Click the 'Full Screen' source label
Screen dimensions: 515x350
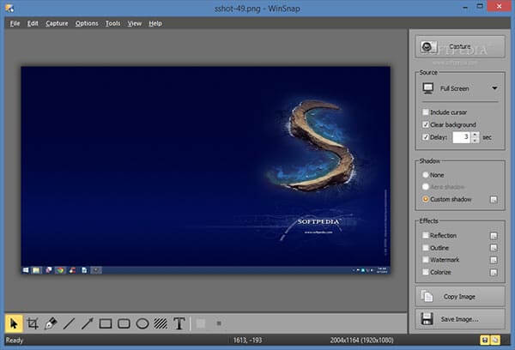455,88
